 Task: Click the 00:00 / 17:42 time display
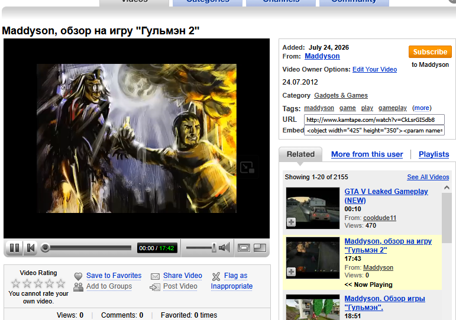click(157, 248)
